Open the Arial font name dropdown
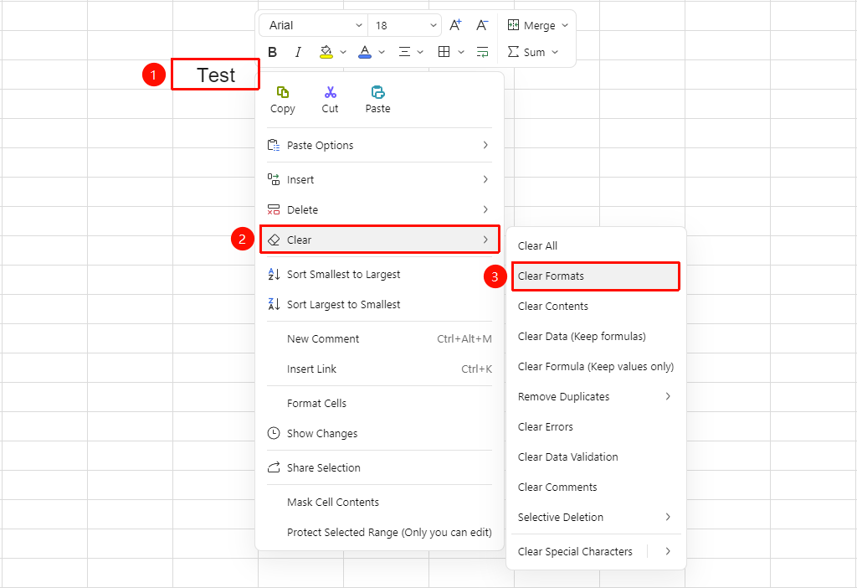 point(314,25)
